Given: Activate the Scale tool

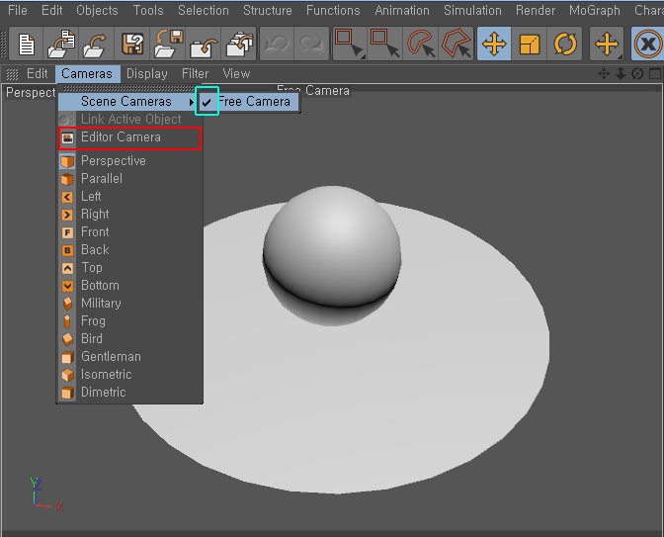Looking at the screenshot, I should tap(530, 45).
